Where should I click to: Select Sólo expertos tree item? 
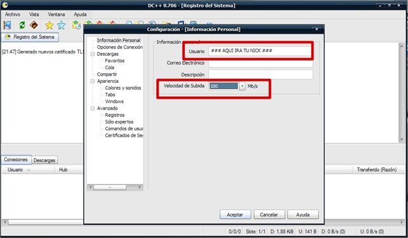119,122
